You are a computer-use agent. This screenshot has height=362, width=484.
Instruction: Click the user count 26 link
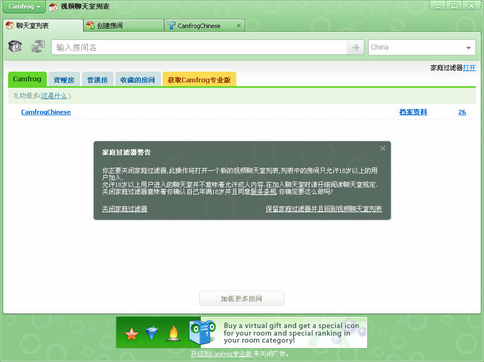coord(462,112)
